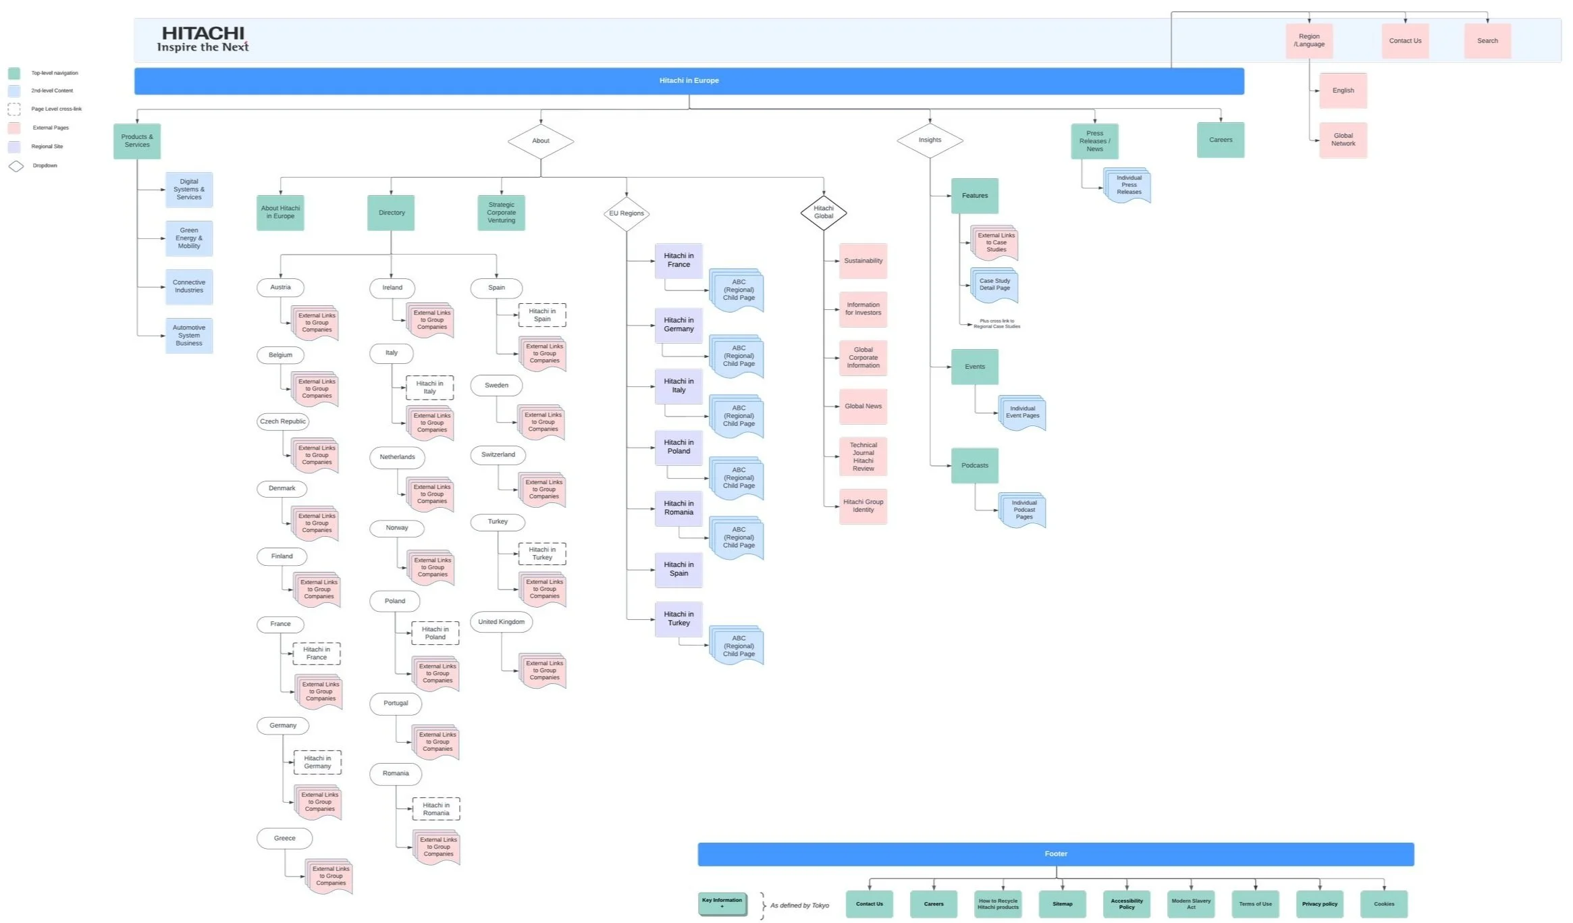Choose the English language box

(1343, 90)
